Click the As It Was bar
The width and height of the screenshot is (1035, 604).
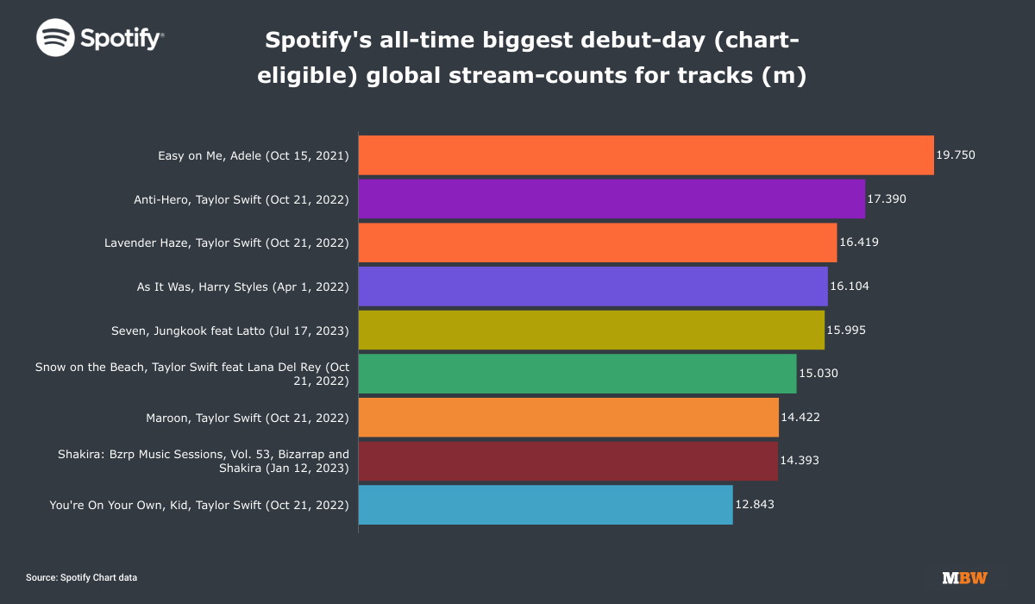593,286
